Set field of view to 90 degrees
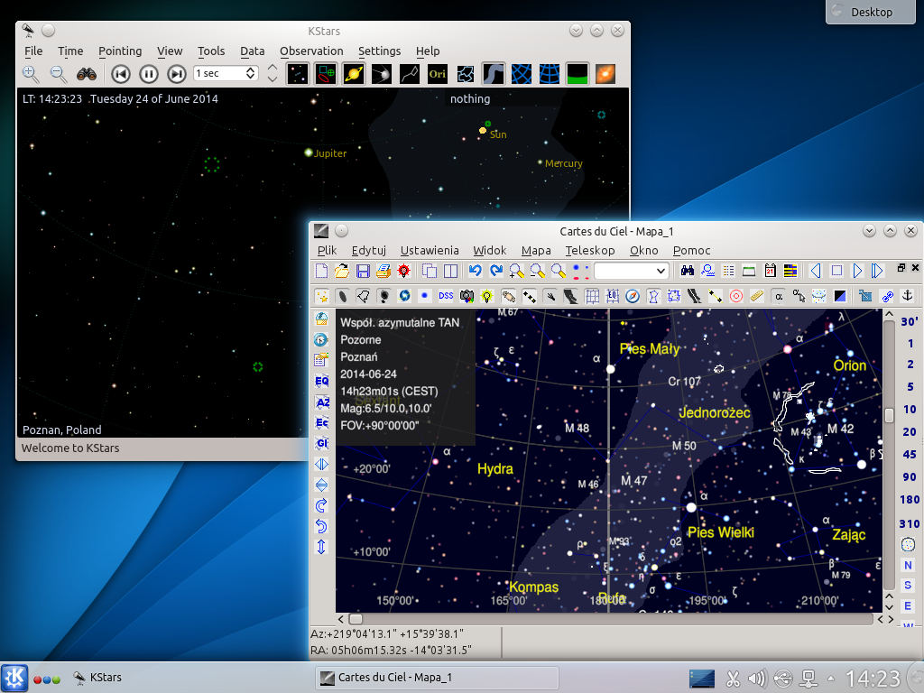924x693 pixels. 910,476
